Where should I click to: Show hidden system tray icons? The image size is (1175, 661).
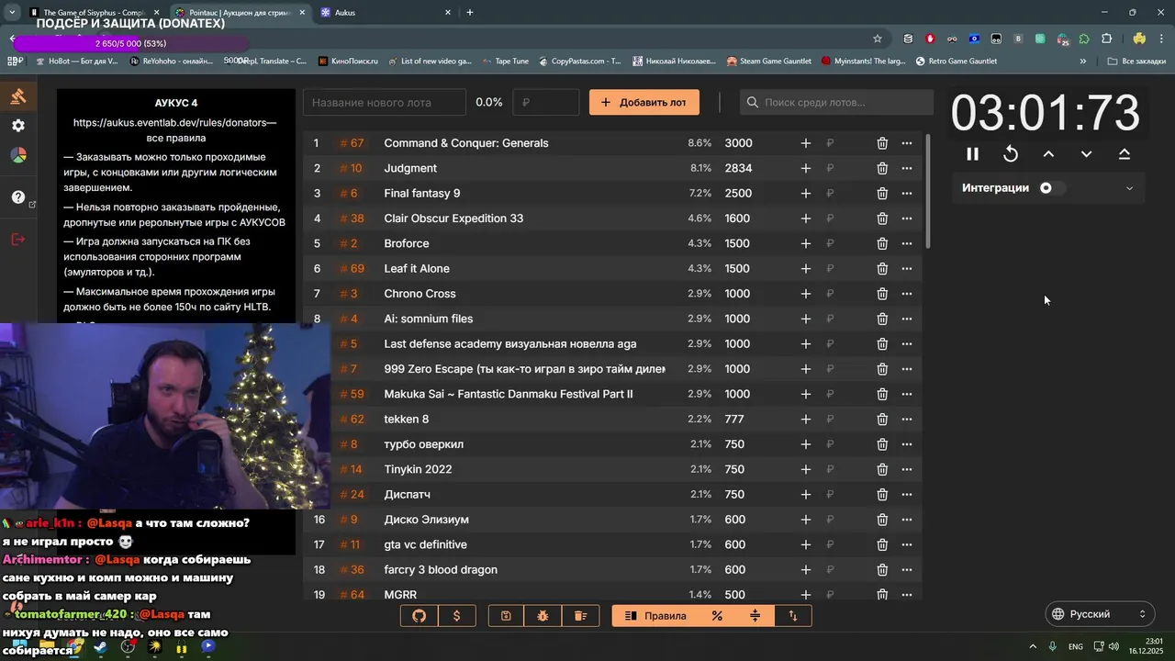click(x=1033, y=646)
